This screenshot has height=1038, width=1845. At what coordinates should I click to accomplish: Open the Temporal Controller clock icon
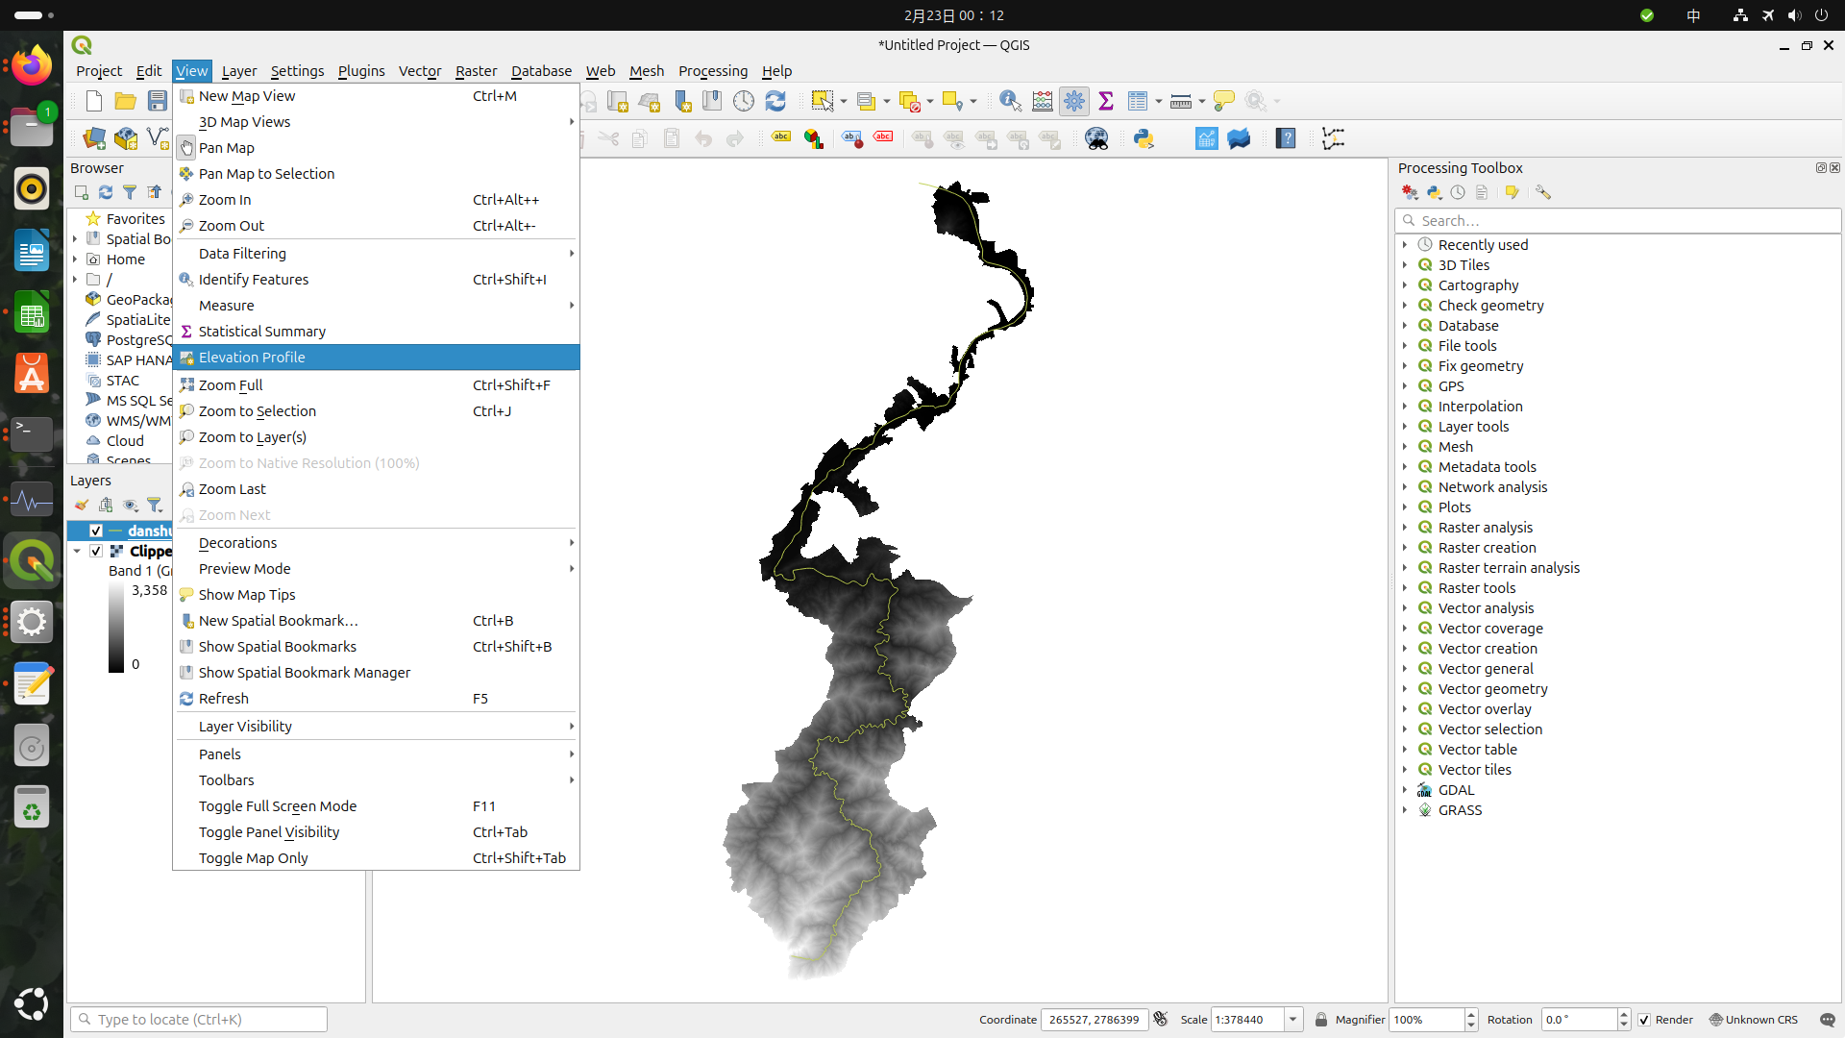tap(744, 101)
